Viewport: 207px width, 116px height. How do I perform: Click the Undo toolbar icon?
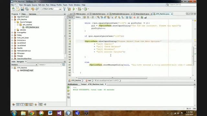pos(33,9)
